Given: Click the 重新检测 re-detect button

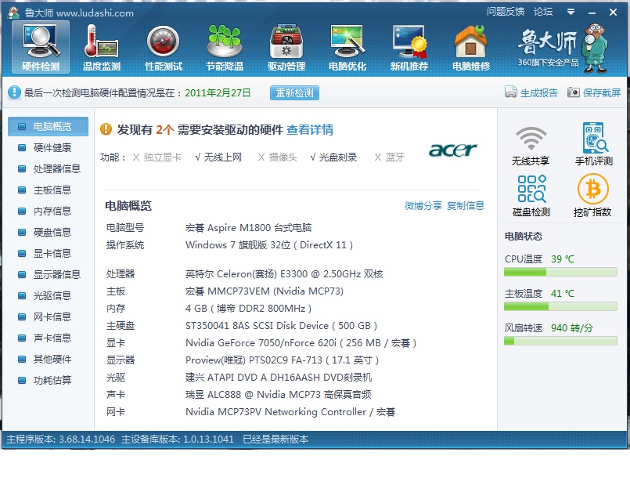Looking at the screenshot, I should (x=295, y=93).
